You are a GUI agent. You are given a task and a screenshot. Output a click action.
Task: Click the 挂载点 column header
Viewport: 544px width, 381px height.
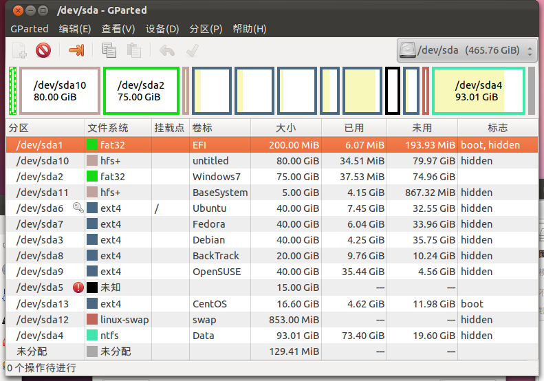click(x=171, y=128)
